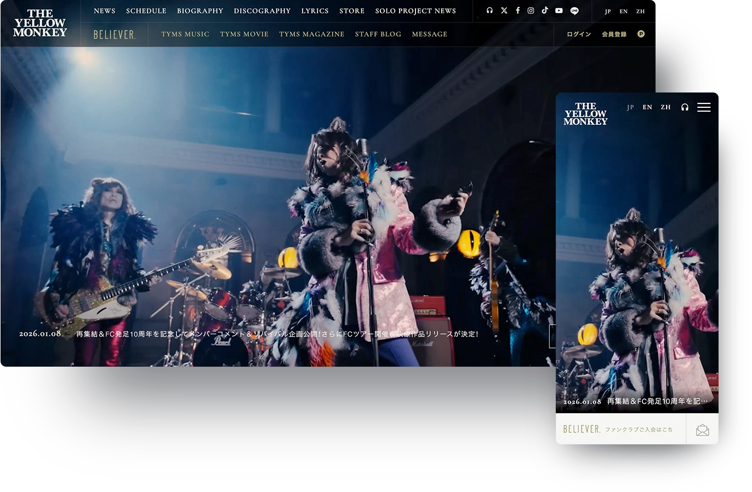752x492 pixels.
Task: Click the 会員登録 register link
Action: pyautogui.click(x=614, y=34)
